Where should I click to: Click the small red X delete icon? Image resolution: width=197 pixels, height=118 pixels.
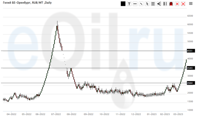(177, 4)
